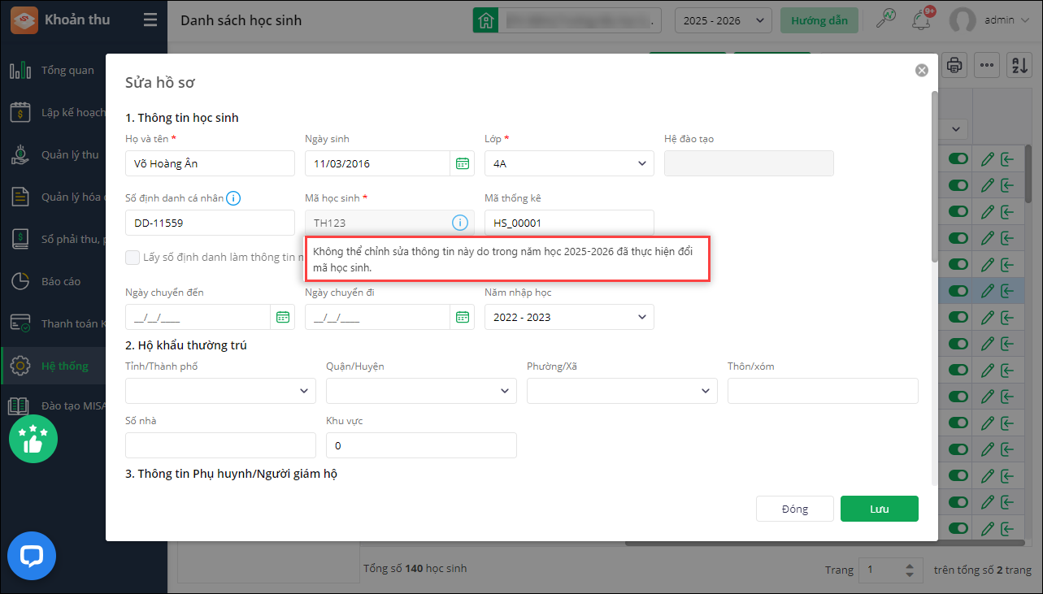Open the notifications bell
The height and width of the screenshot is (594, 1043).
click(x=921, y=20)
